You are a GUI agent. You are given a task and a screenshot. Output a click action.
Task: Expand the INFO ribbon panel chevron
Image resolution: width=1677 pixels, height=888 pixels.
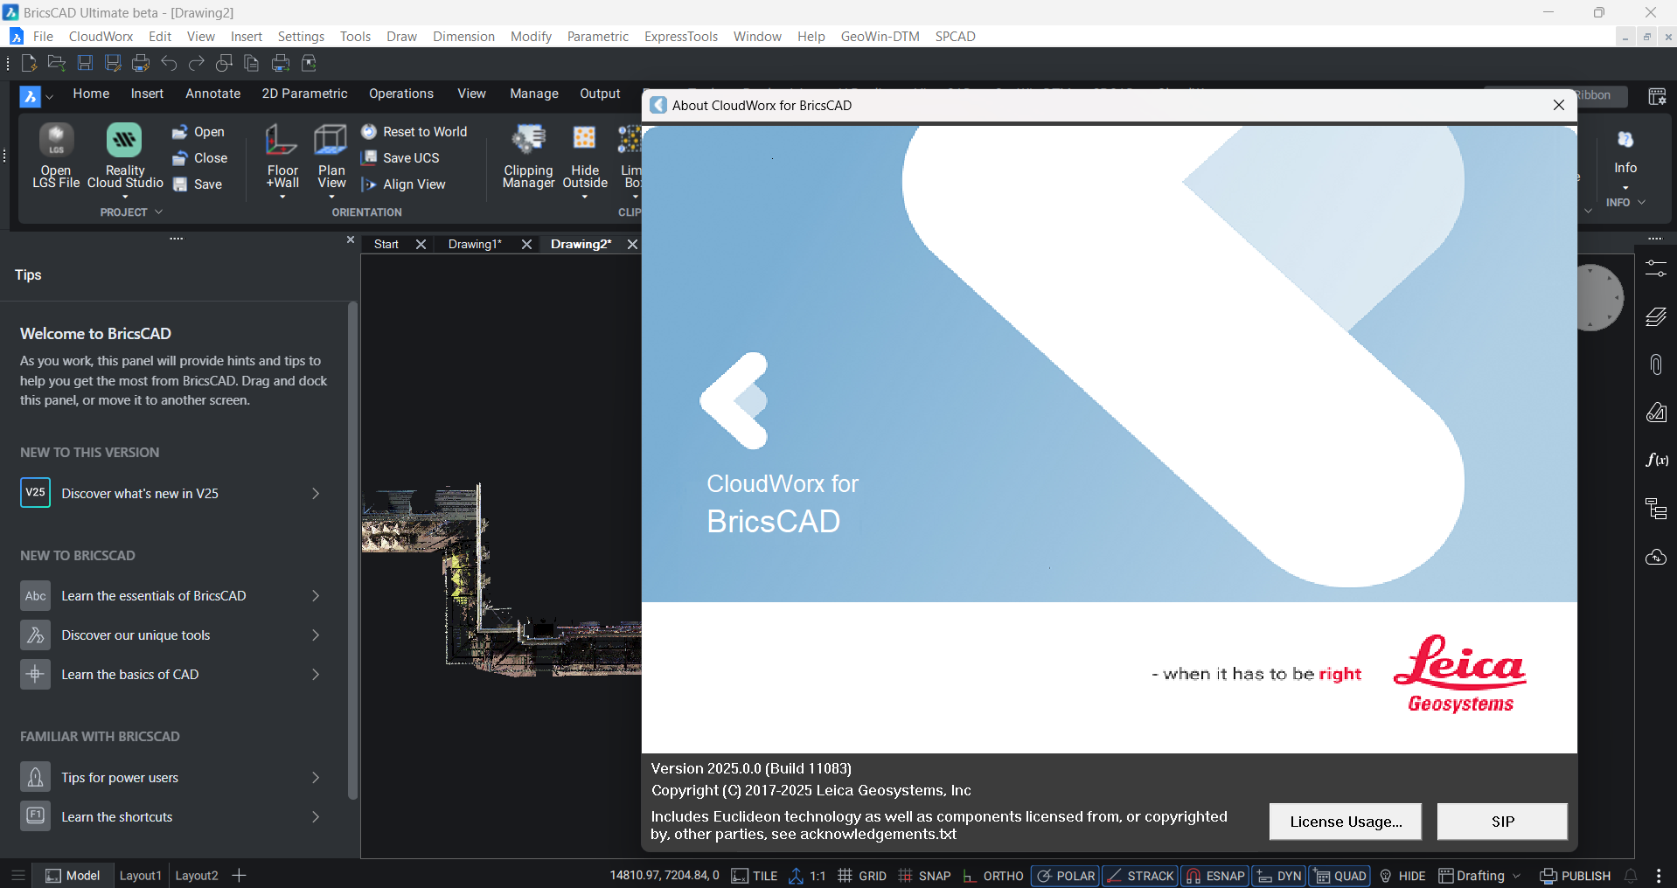tap(1641, 202)
